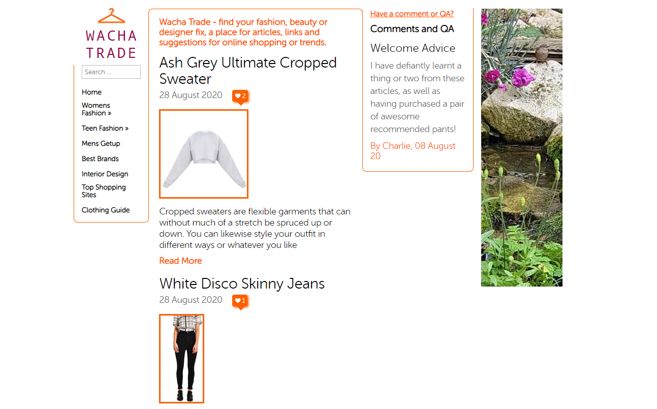Click the heart likes badge showing 1
This screenshot has width=657, height=409.
(240, 301)
